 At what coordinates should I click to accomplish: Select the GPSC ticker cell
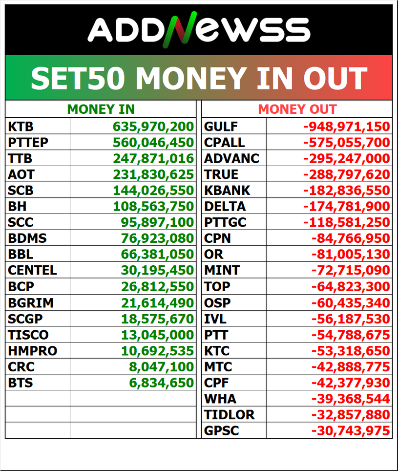(220, 430)
